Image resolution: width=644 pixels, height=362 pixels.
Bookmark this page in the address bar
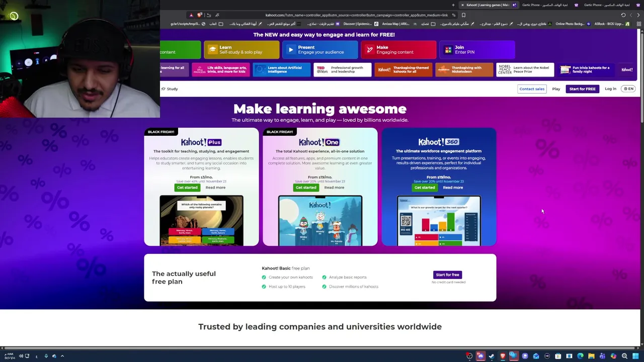click(463, 15)
